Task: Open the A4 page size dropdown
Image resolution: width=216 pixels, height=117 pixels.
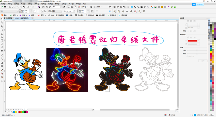Action: (18, 11)
